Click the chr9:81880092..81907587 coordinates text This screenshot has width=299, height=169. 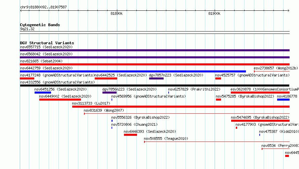[x=43, y=7]
